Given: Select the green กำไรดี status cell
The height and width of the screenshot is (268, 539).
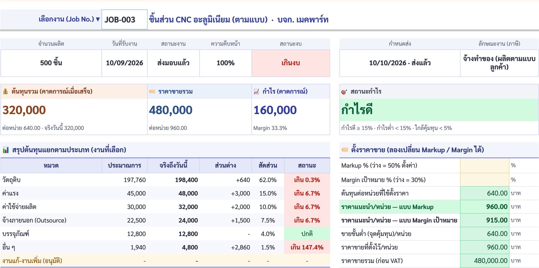Looking at the screenshot, I should coord(439,110).
